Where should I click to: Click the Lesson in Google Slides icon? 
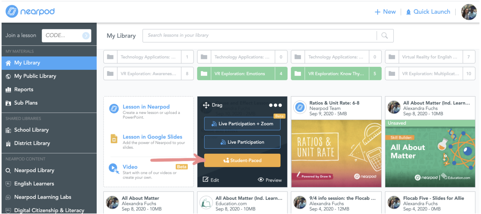click(114, 139)
